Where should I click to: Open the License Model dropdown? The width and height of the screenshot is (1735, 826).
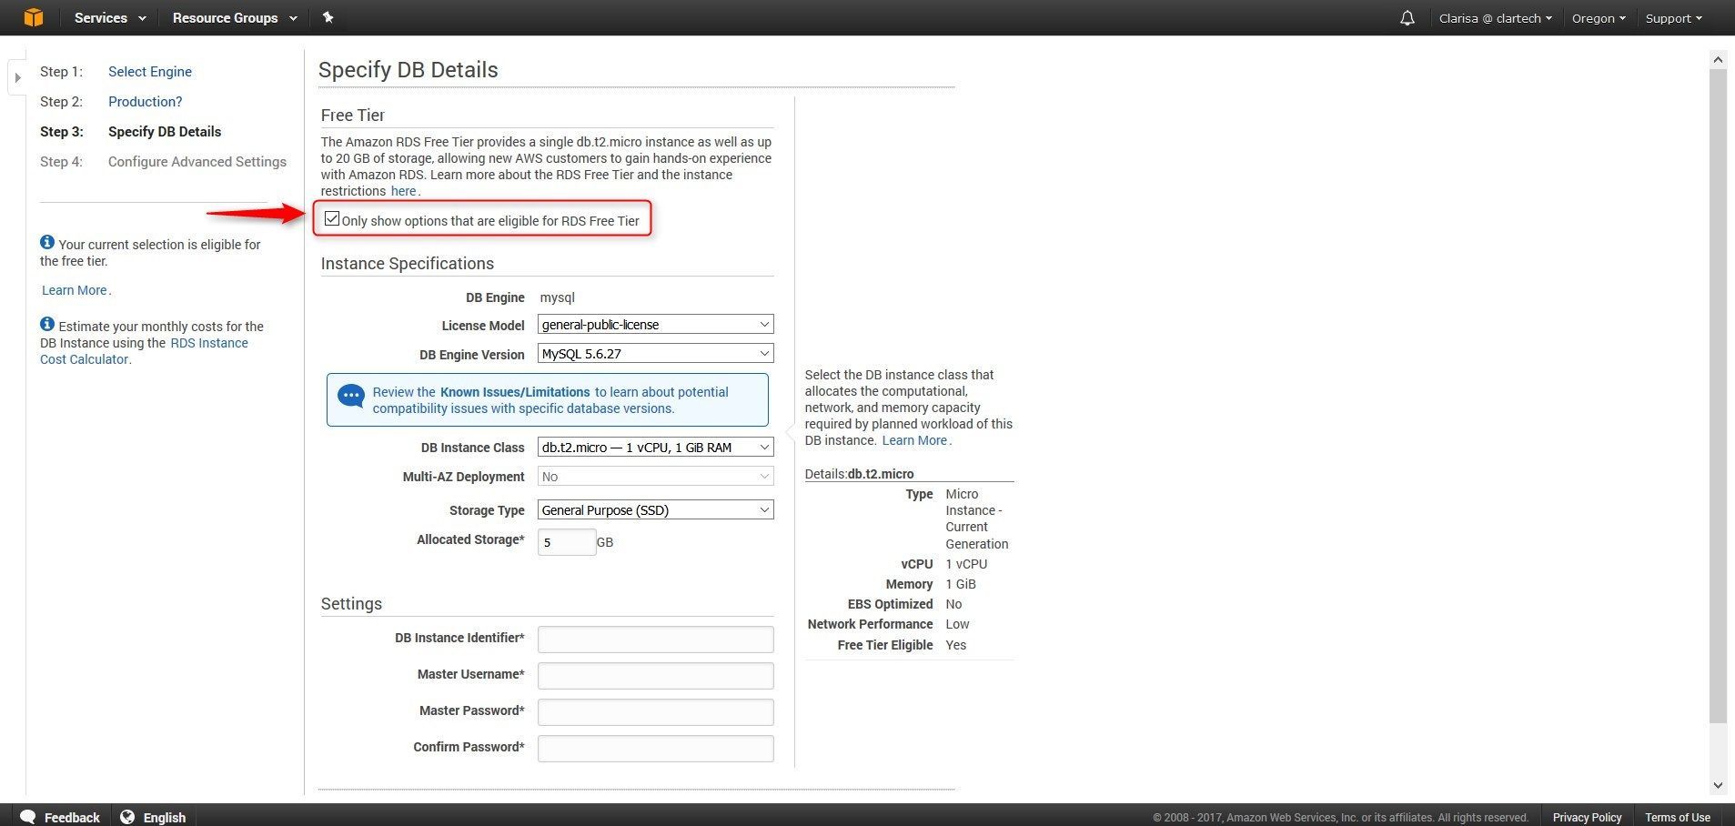point(655,324)
